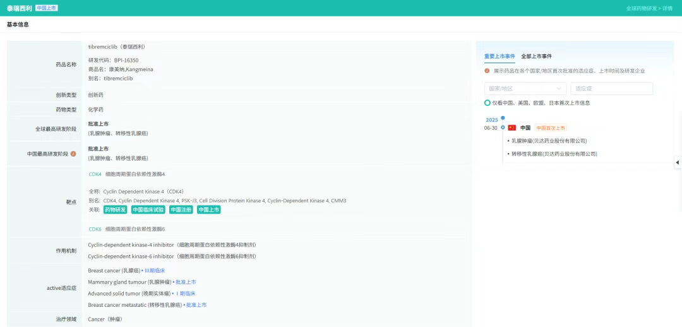Image resolution: width=682 pixels, height=327 pixels.
Task: Click the 药物研发 related tag
Action: [x=116, y=210]
